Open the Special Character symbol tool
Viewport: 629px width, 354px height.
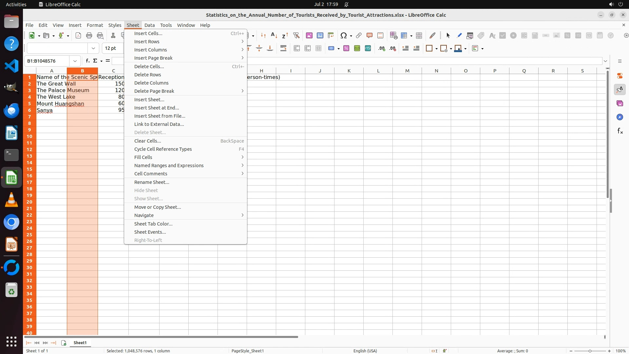[x=343, y=35]
